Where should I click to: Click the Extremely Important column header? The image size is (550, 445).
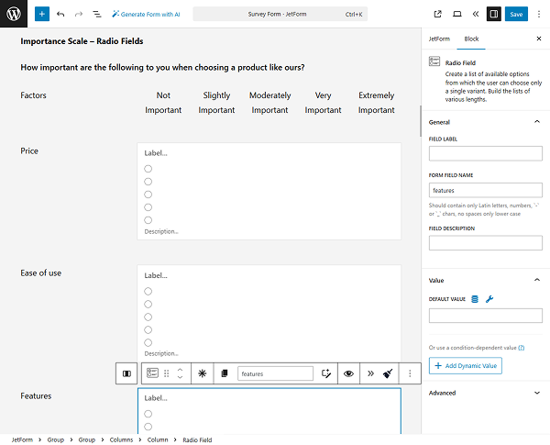(x=377, y=103)
